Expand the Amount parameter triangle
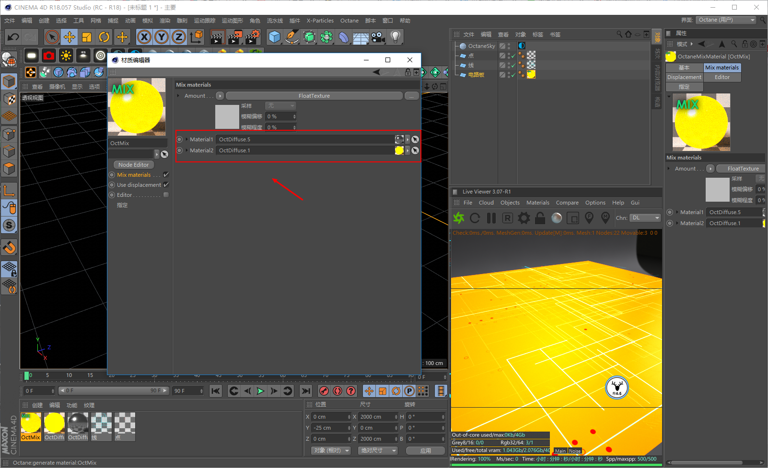 point(178,96)
